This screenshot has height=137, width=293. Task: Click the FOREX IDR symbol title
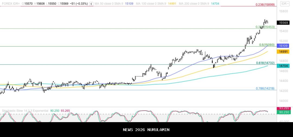(x=10, y=4)
